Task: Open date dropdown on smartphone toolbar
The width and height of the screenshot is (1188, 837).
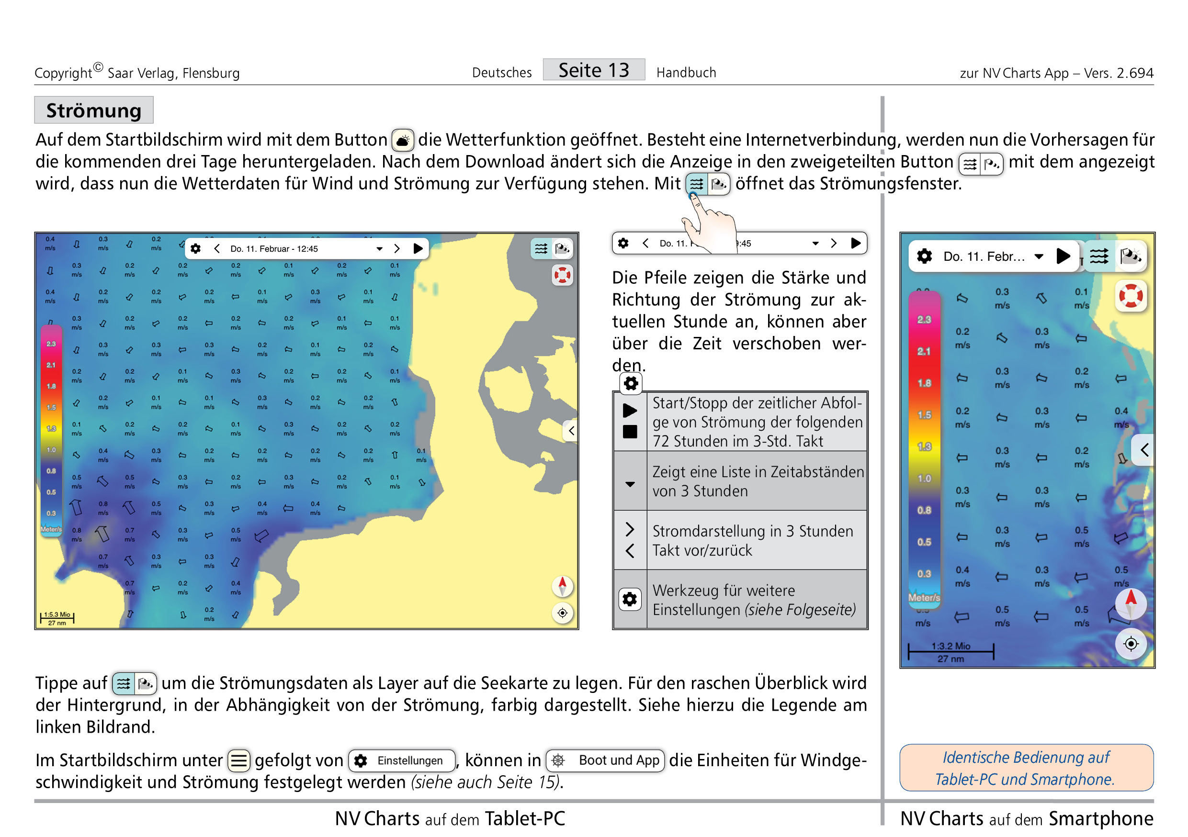Action: pos(1039,257)
